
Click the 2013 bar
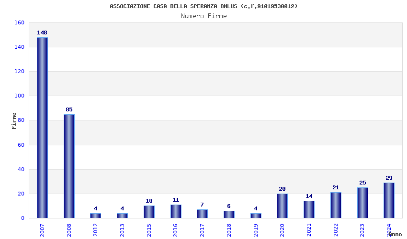(122, 216)
